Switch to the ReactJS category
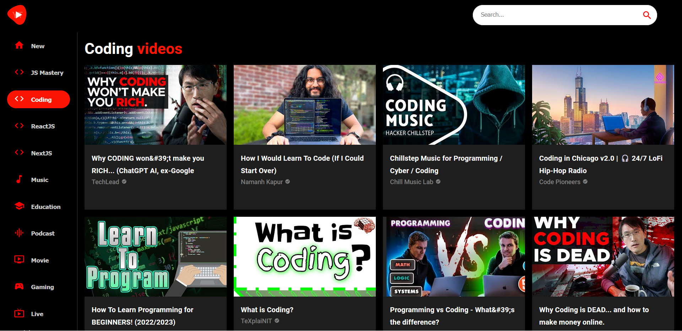Image resolution: width=682 pixels, height=331 pixels. point(43,126)
